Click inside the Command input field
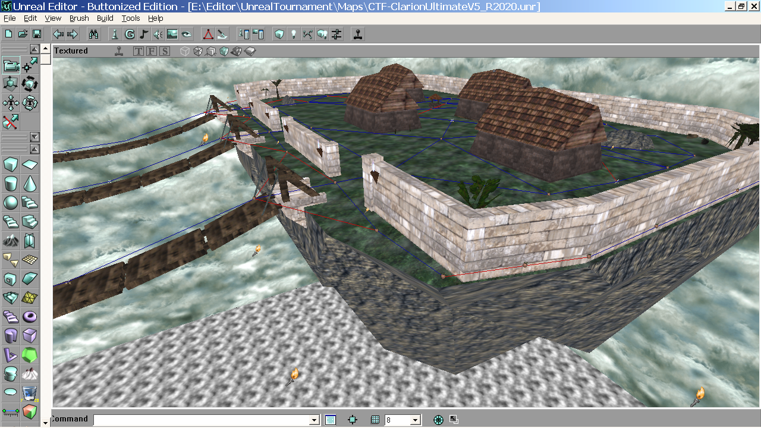Image resolution: width=761 pixels, height=428 pixels. click(x=202, y=420)
